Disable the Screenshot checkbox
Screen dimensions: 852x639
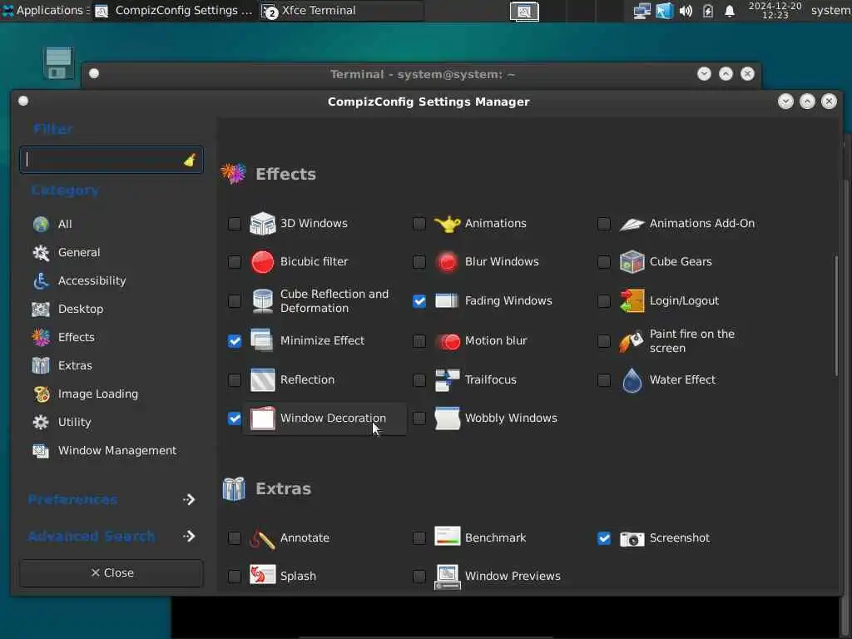click(604, 538)
